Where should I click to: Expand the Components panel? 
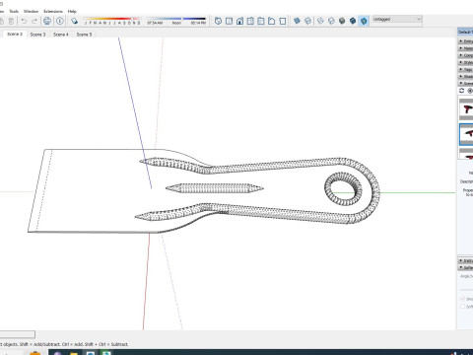pos(466,55)
